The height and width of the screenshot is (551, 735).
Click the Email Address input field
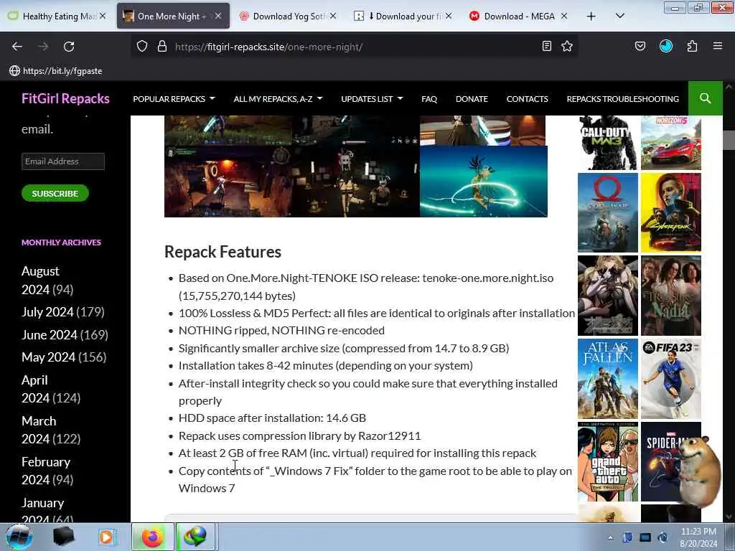[x=63, y=161]
